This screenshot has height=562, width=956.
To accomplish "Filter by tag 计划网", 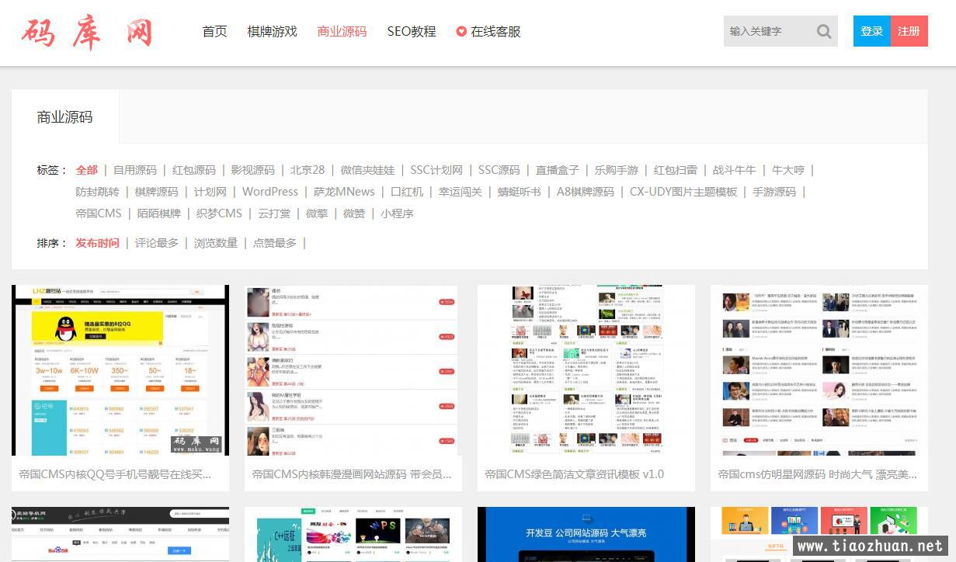I will (x=210, y=192).
